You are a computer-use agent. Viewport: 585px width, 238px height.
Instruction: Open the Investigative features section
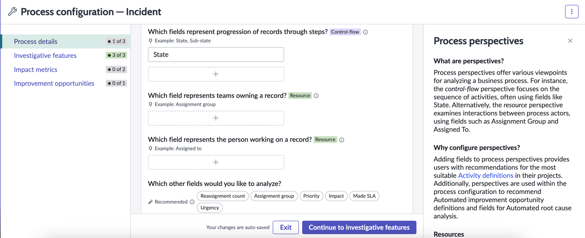point(45,55)
